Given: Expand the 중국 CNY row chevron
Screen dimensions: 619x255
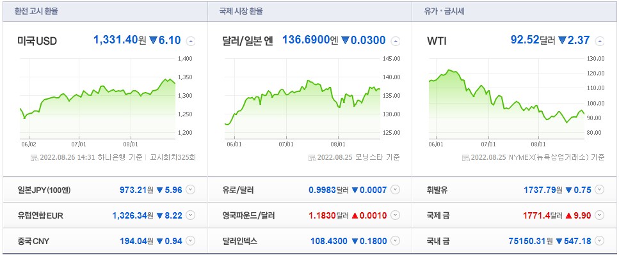Looking at the screenshot, I should coord(190,241).
